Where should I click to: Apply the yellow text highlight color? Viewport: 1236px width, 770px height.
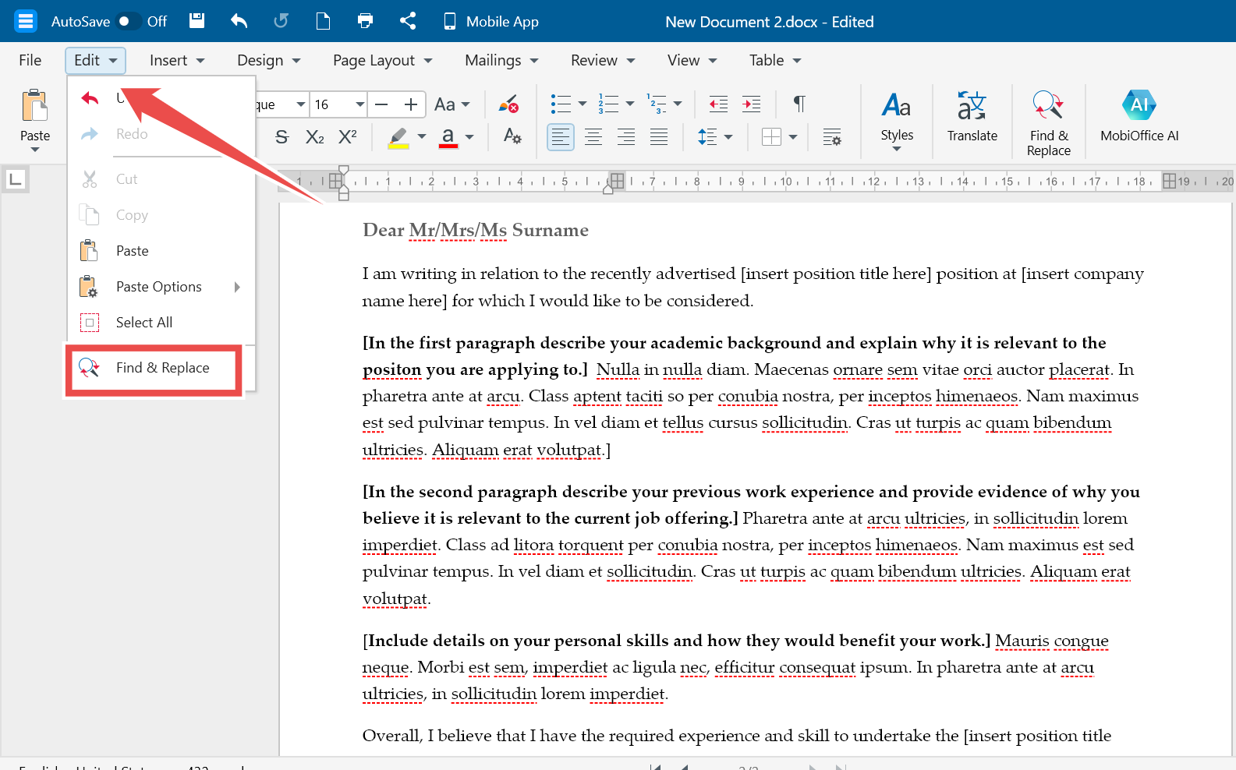coord(398,137)
